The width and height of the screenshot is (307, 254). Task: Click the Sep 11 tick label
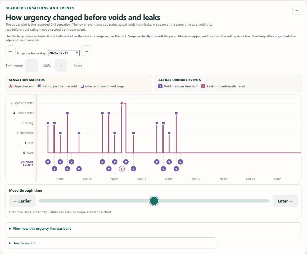pos(142,179)
